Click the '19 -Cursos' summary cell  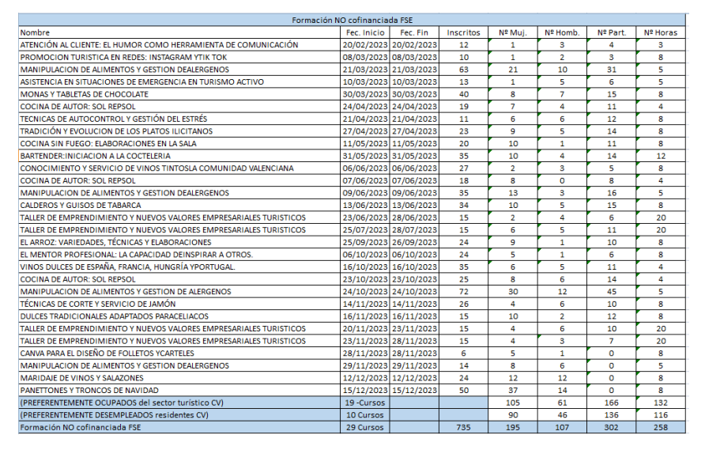[364, 403]
